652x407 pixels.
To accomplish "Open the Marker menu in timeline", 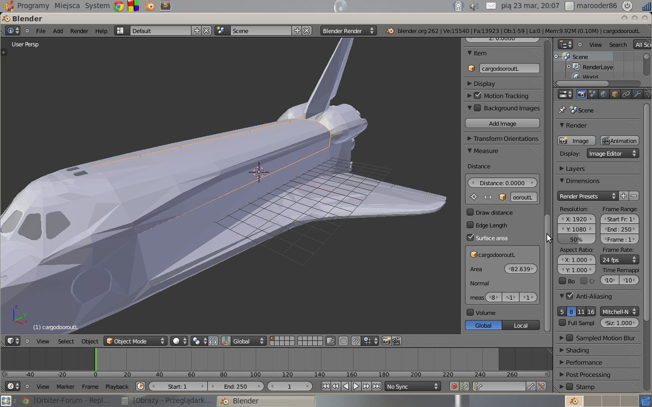I will [66, 386].
